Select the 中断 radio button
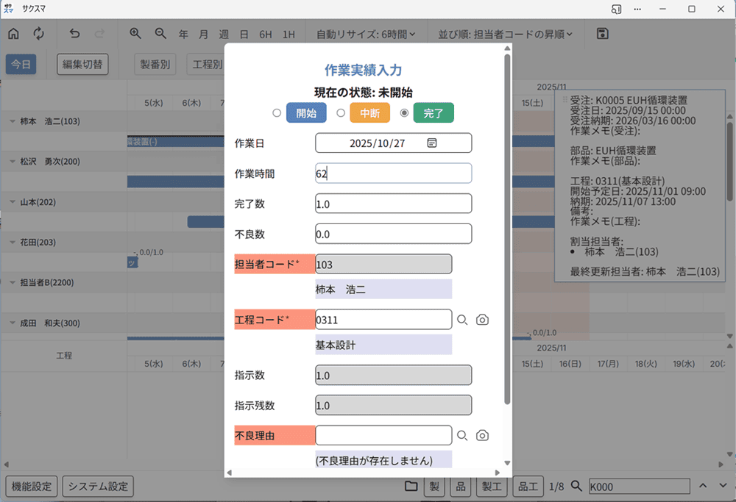 tap(339, 112)
